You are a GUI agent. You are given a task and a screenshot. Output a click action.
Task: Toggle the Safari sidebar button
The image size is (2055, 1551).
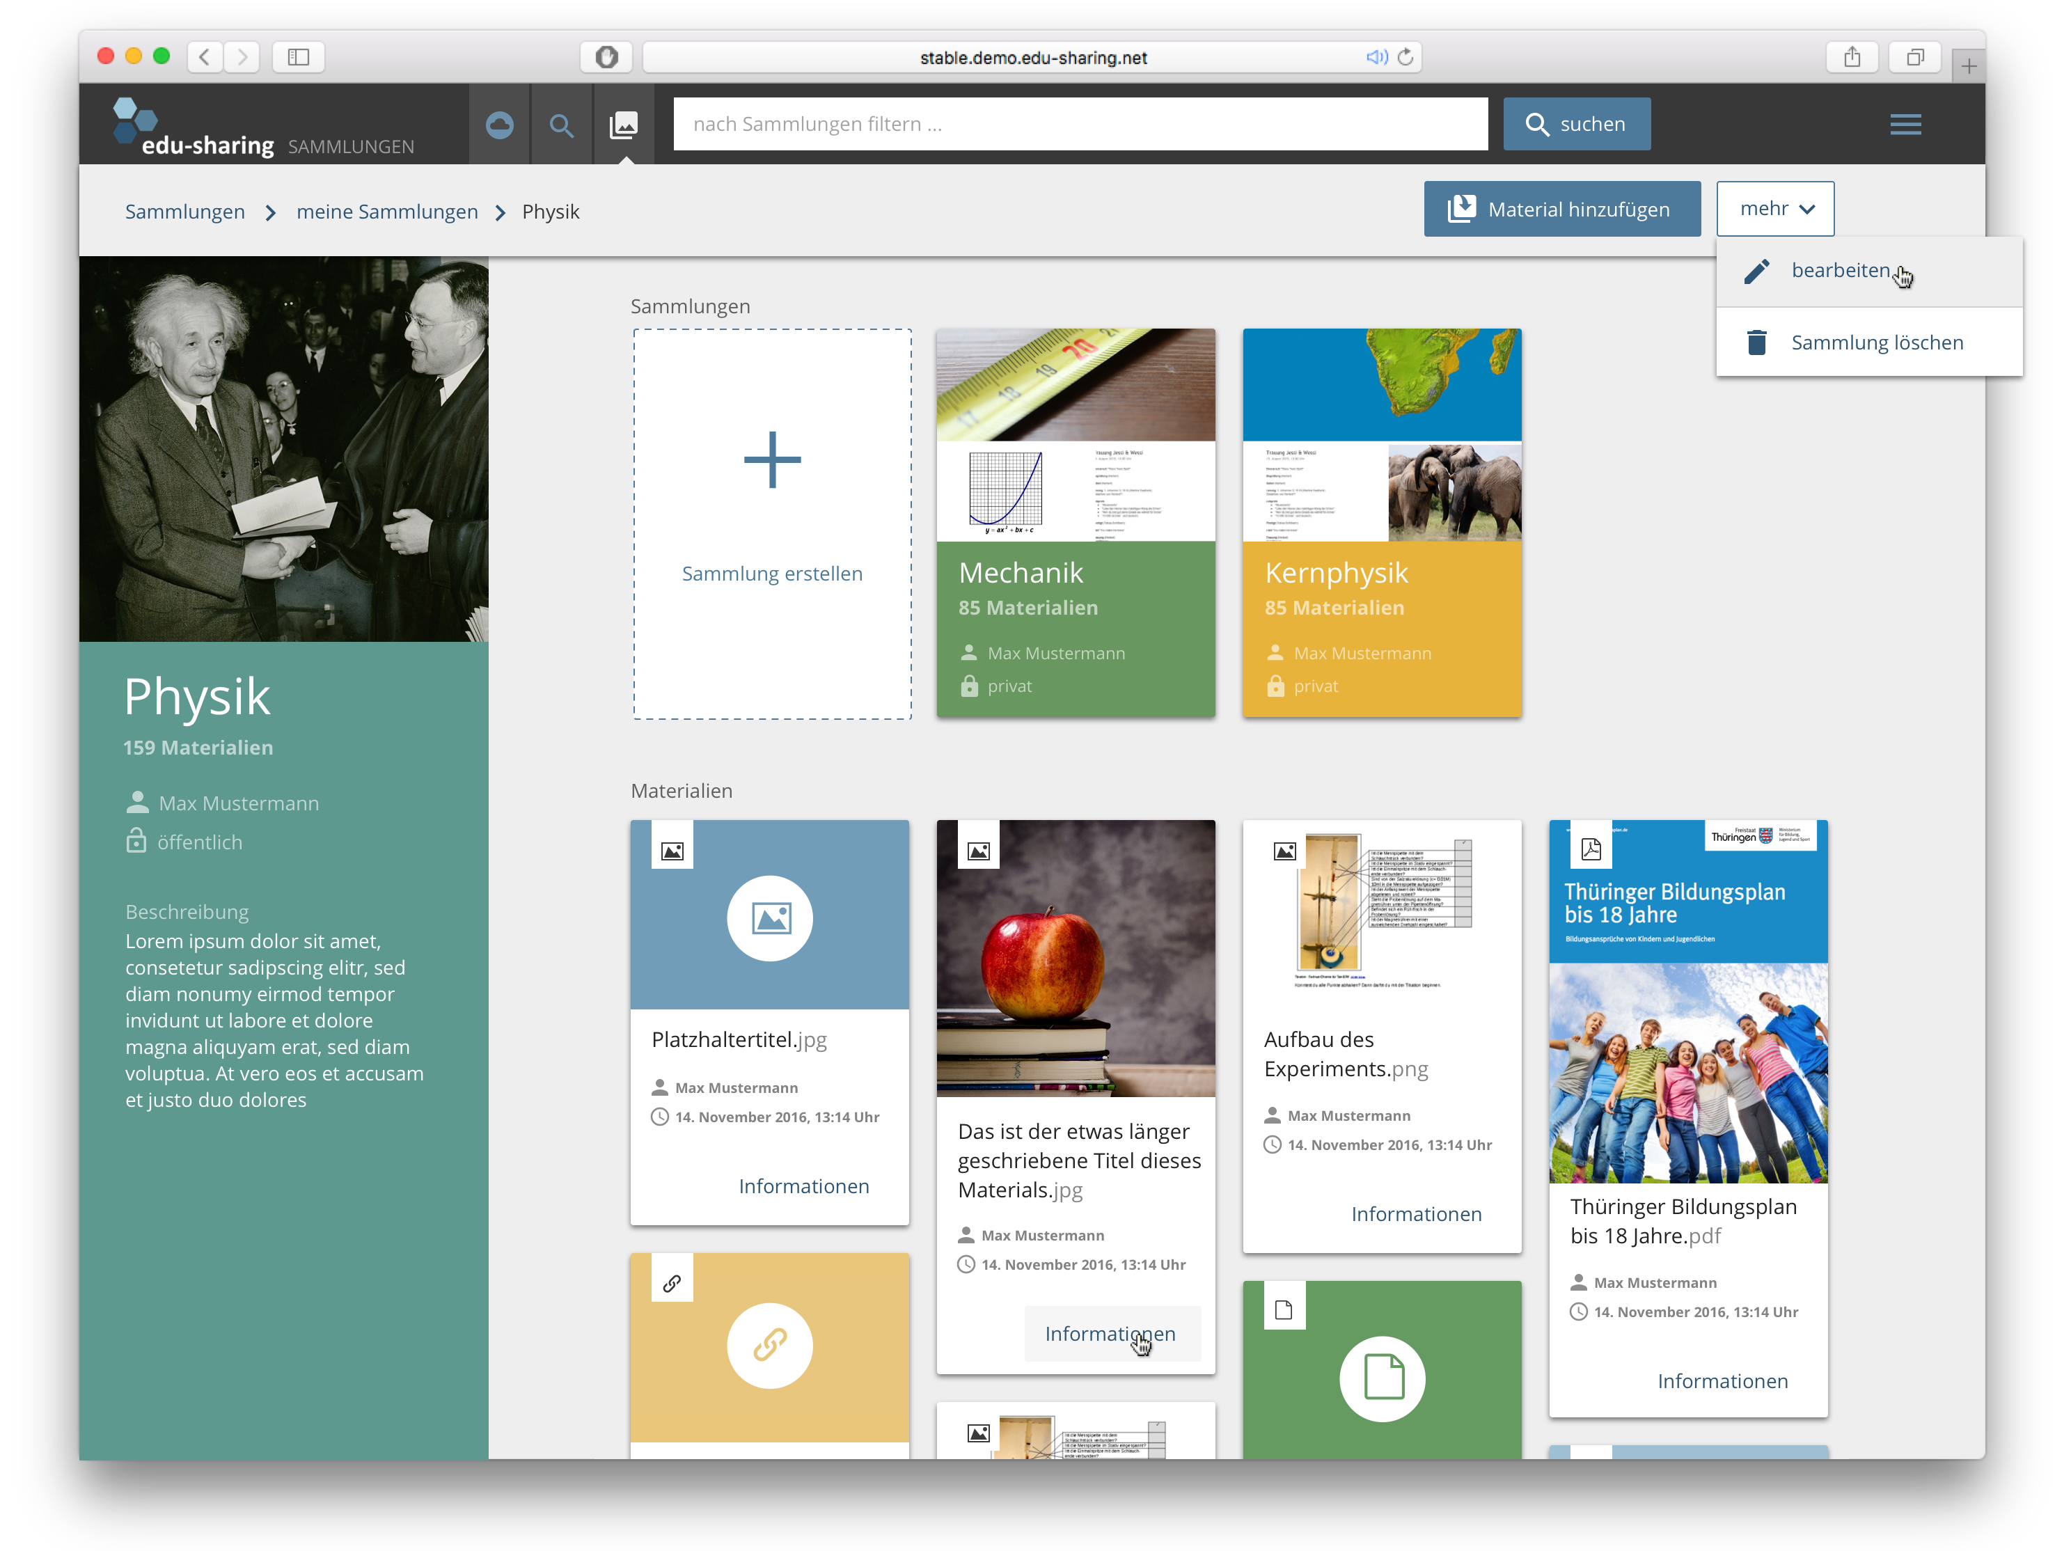pos(298,56)
